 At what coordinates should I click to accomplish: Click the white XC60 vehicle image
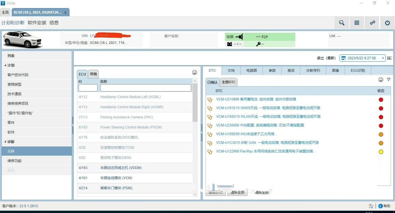pos(23,40)
